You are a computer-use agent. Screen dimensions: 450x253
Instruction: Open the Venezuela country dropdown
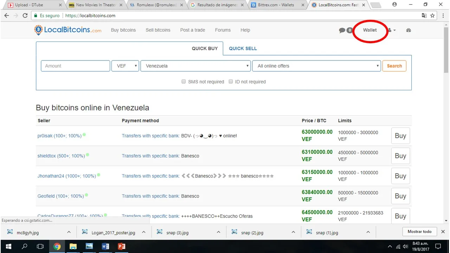point(196,66)
